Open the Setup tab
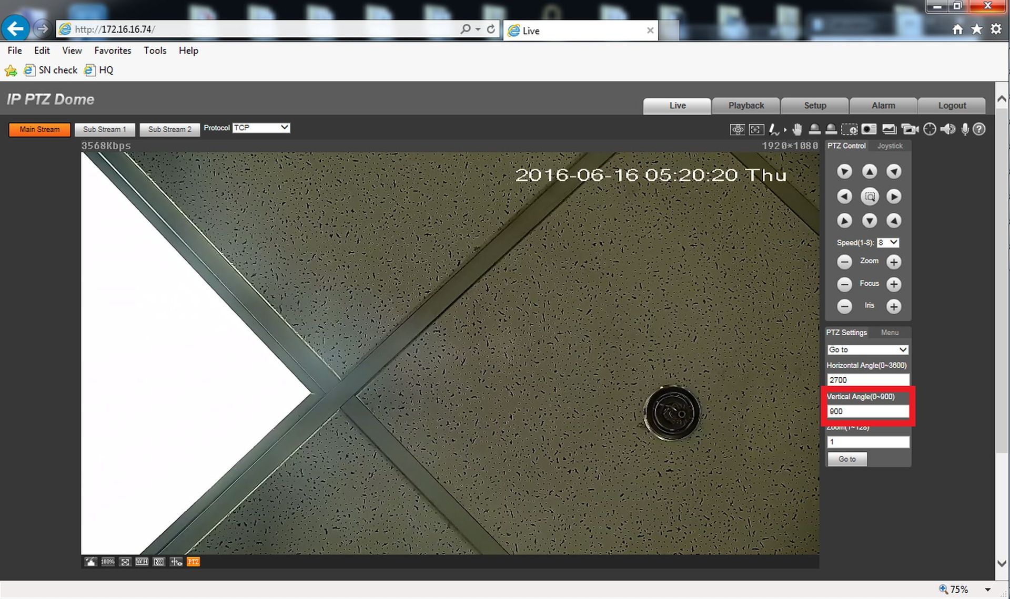Screen dimensions: 1010x599 814,106
